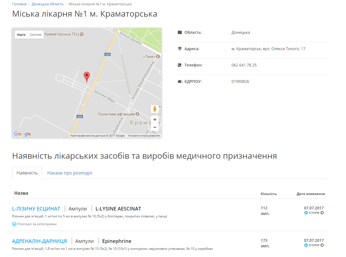Zoom in the map with plus button
346x257 pixels.
click(155, 120)
